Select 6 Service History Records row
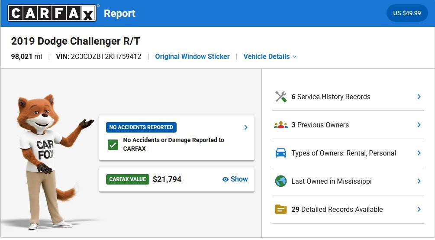435x240 pixels. pyautogui.click(x=348, y=97)
